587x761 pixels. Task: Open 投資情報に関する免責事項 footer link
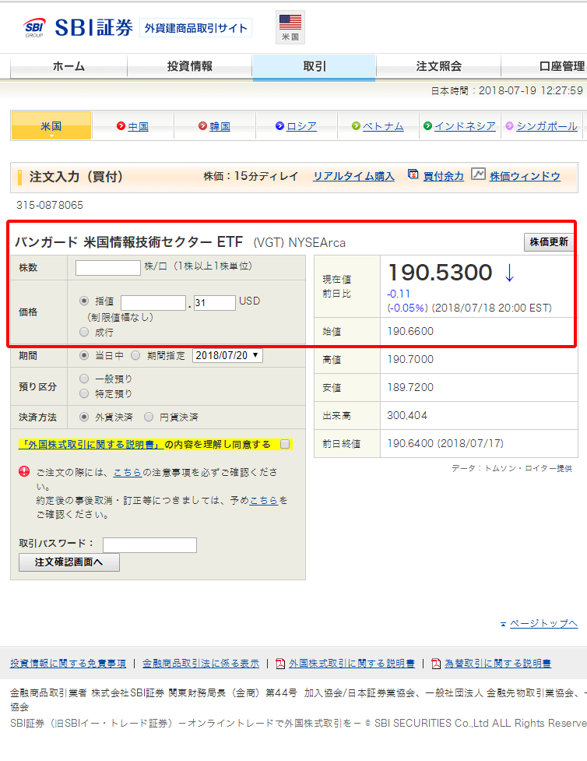[68, 664]
